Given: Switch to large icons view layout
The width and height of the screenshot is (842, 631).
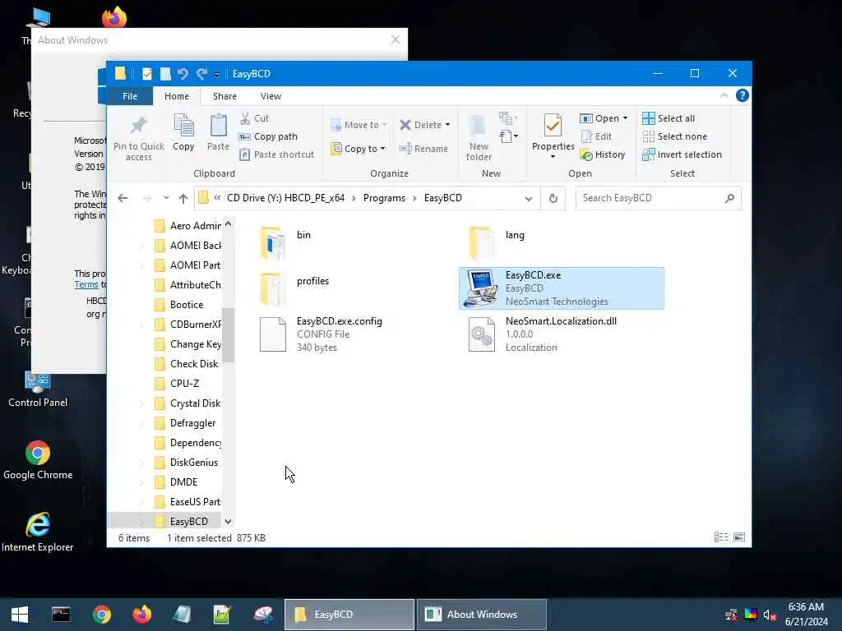Looking at the screenshot, I should (739, 537).
